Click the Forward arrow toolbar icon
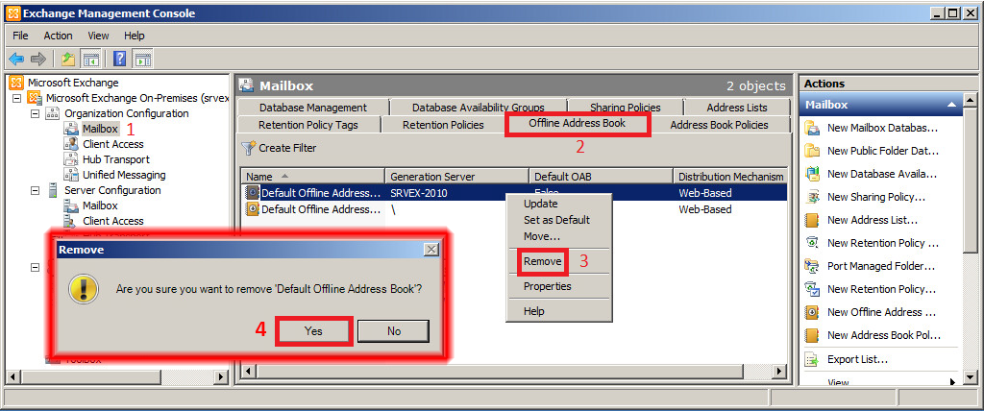Viewport: 984px width, 411px height. tap(38, 60)
